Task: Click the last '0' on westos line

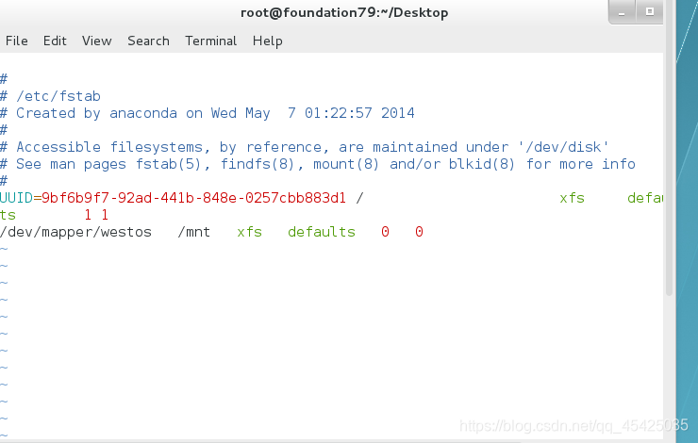Action: [419, 232]
